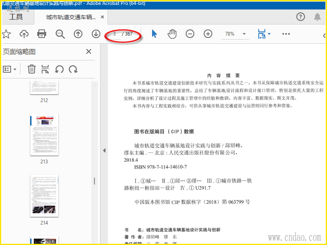Open the find text magnifier
This screenshot has height=245, width=327.
60,34
